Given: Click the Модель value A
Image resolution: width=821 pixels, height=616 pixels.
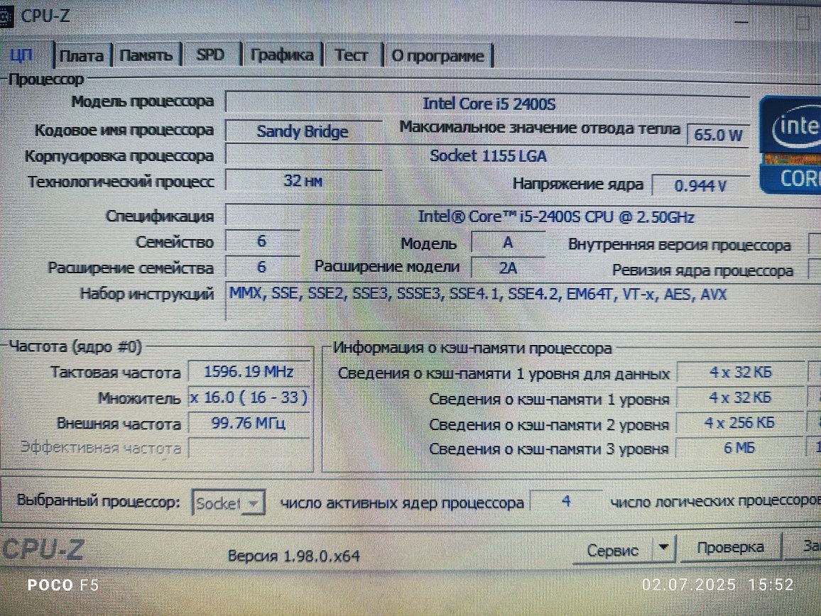Looking at the screenshot, I should point(507,242).
